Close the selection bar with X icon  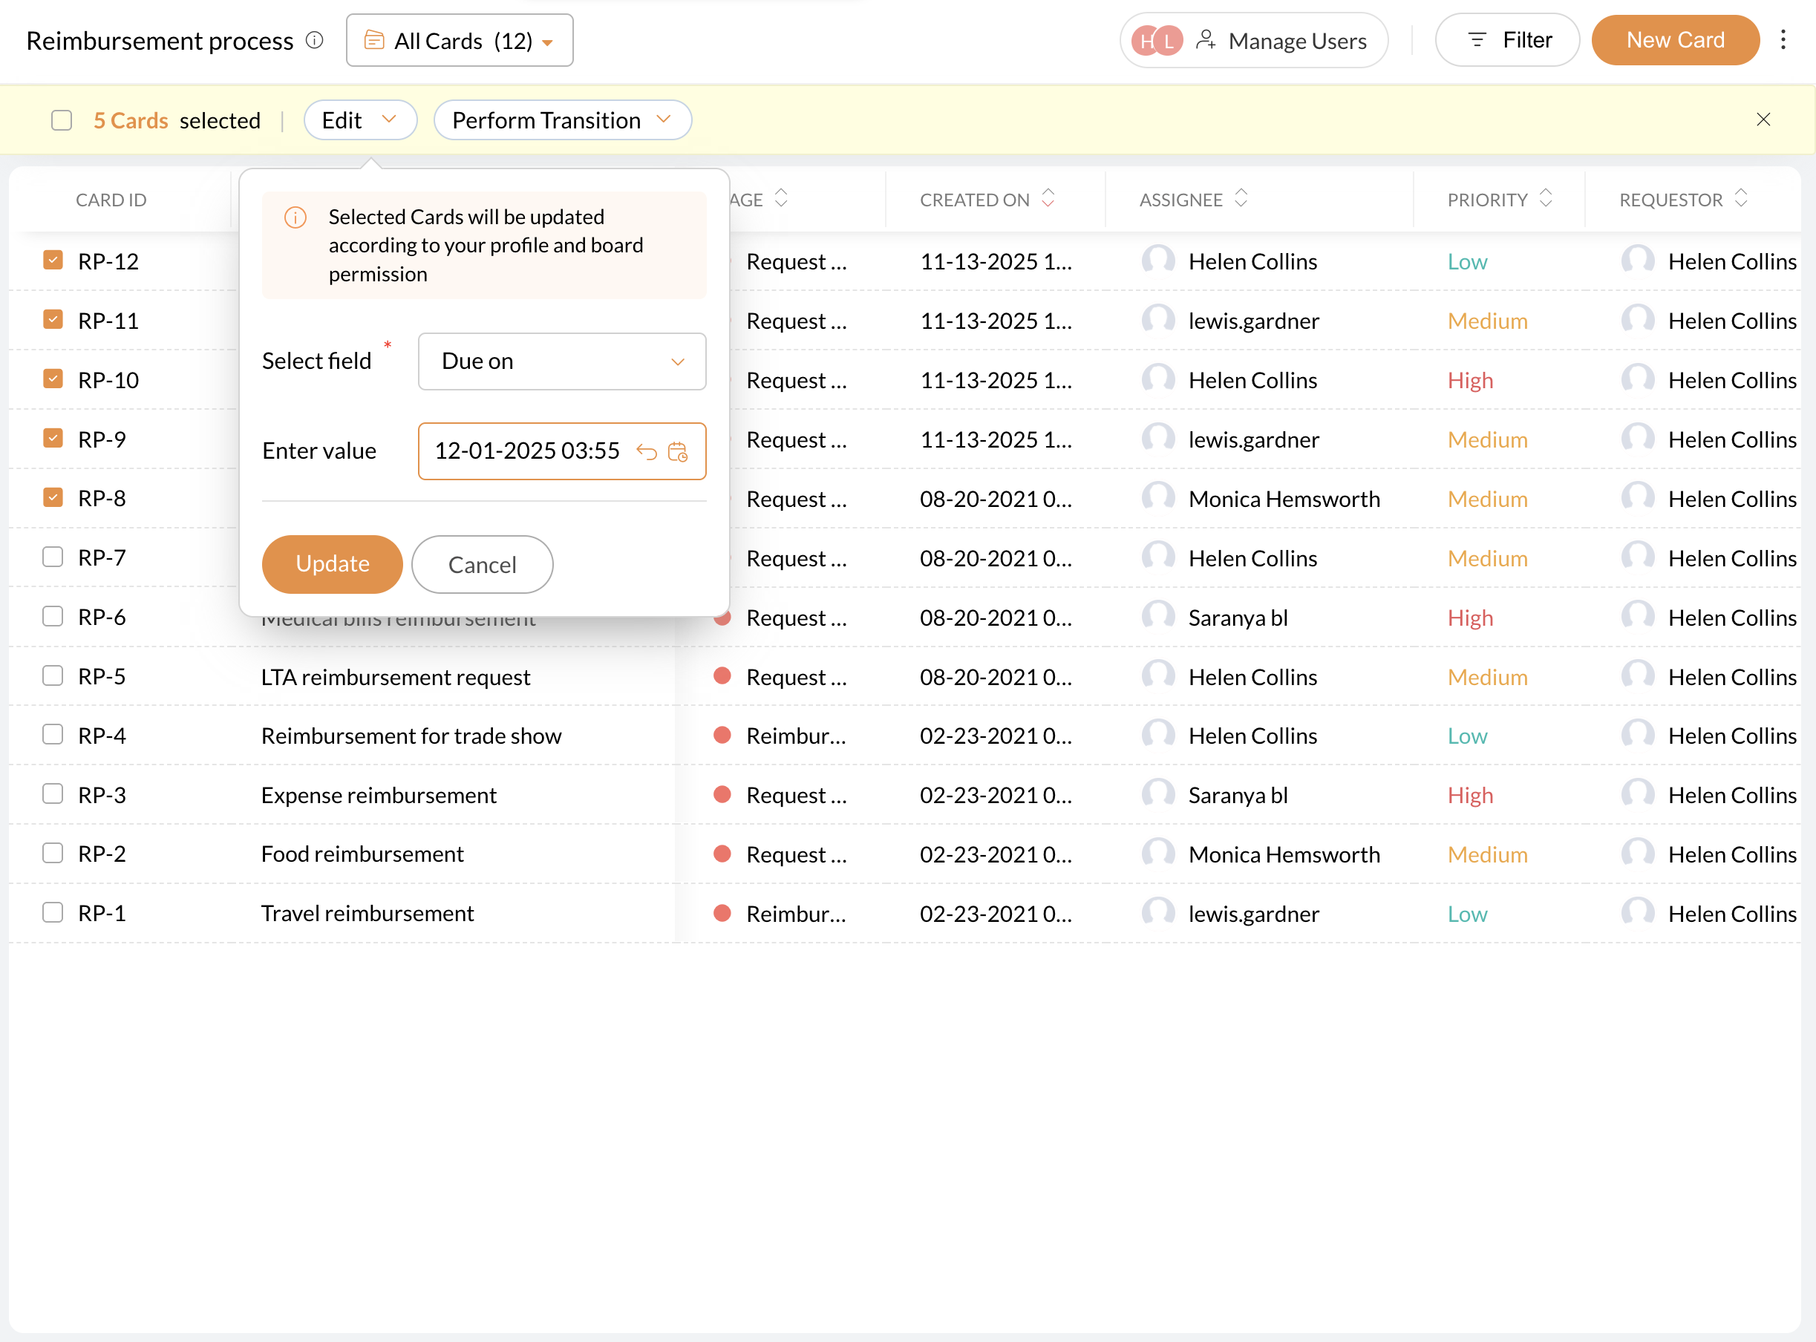[x=1763, y=120]
